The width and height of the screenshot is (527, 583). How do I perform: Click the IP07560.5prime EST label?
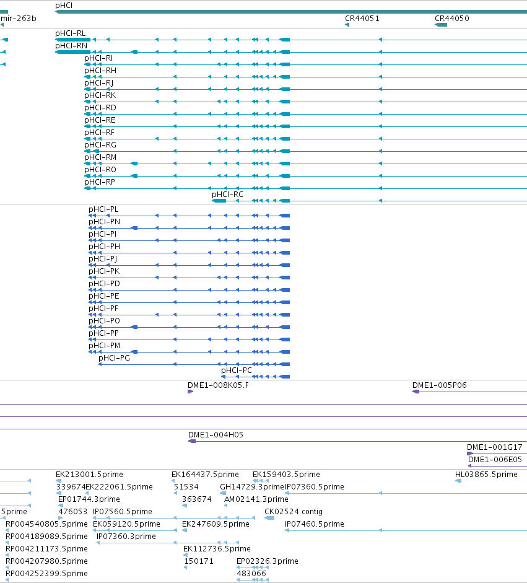coord(123,512)
